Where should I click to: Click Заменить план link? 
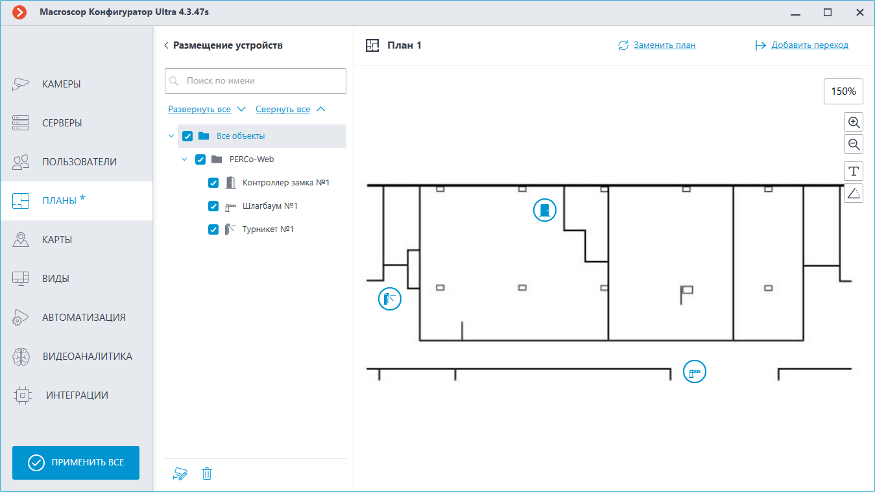click(x=665, y=45)
